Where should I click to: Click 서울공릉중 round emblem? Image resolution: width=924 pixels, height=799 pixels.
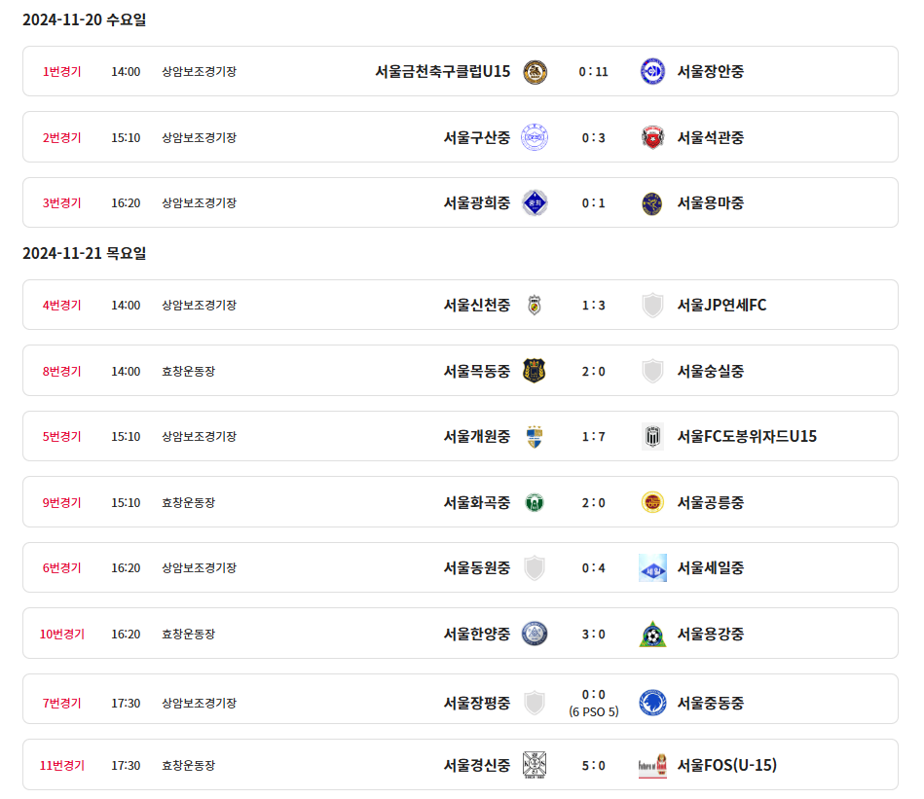[x=652, y=502]
